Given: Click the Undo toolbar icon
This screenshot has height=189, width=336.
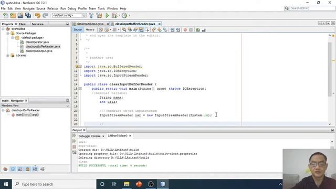Looking at the screenshot, I should [38, 15].
